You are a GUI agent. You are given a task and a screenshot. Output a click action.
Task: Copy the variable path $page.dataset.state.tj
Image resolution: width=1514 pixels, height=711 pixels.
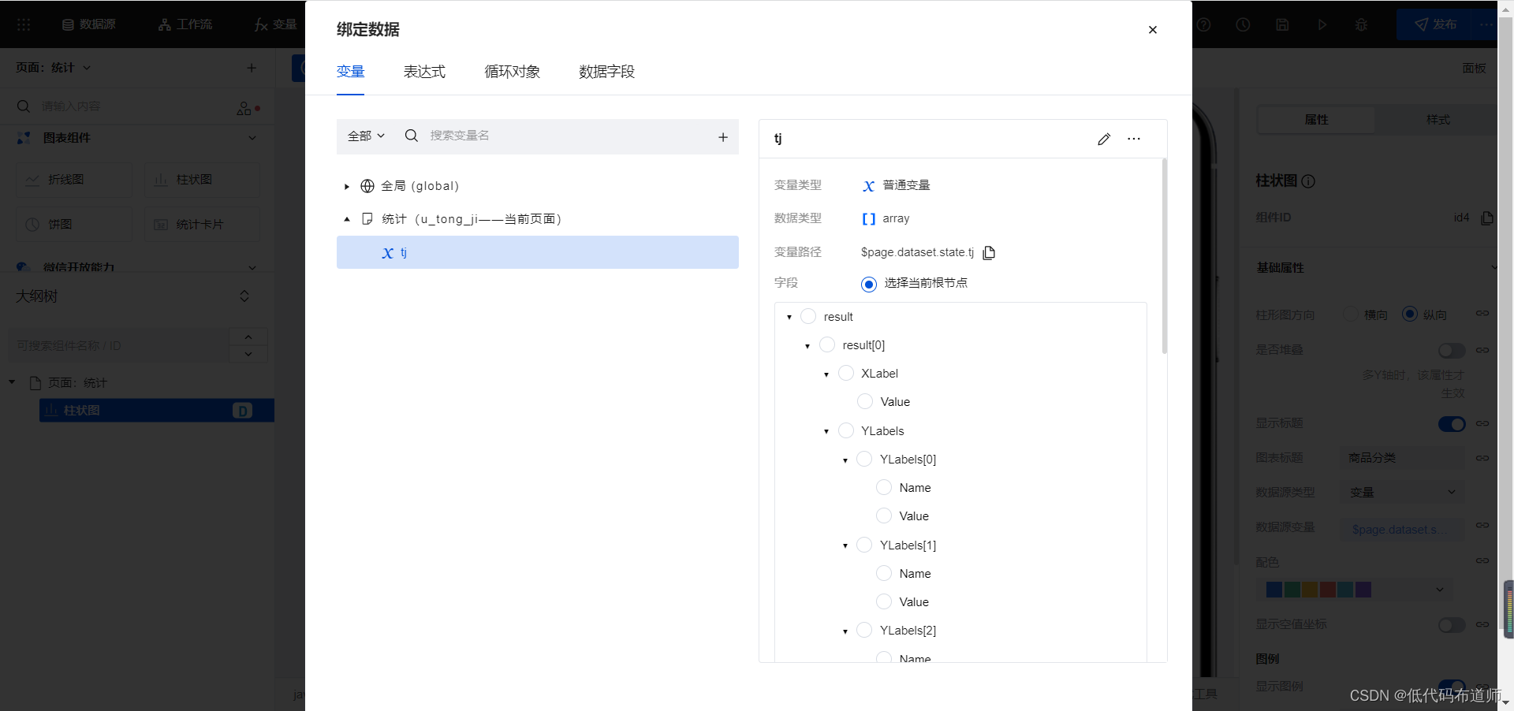tap(989, 252)
